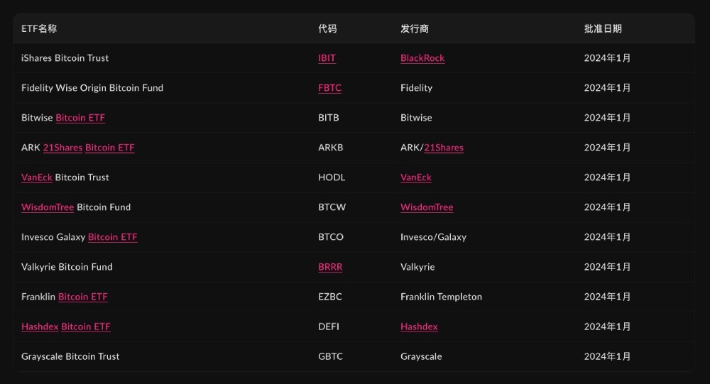
Task: Click the GBTC ticker cell
Action: pyautogui.click(x=330, y=356)
